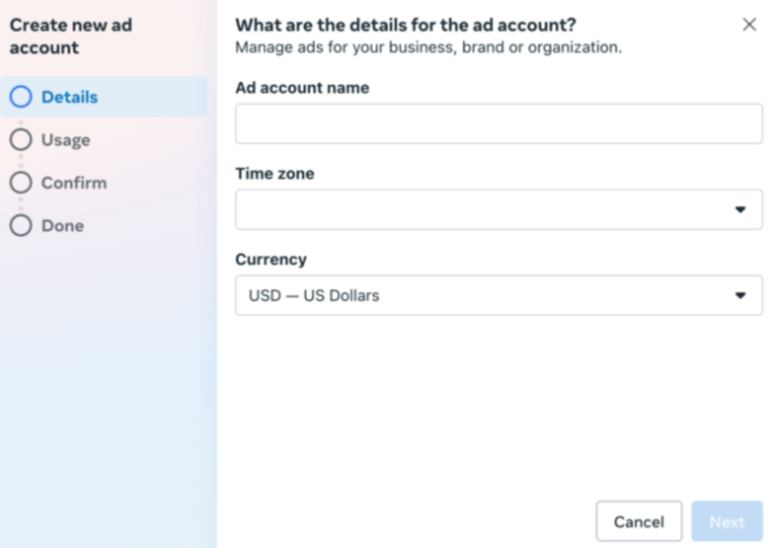Click the Cancel button
This screenshot has height=548, width=770.
[638, 521]
